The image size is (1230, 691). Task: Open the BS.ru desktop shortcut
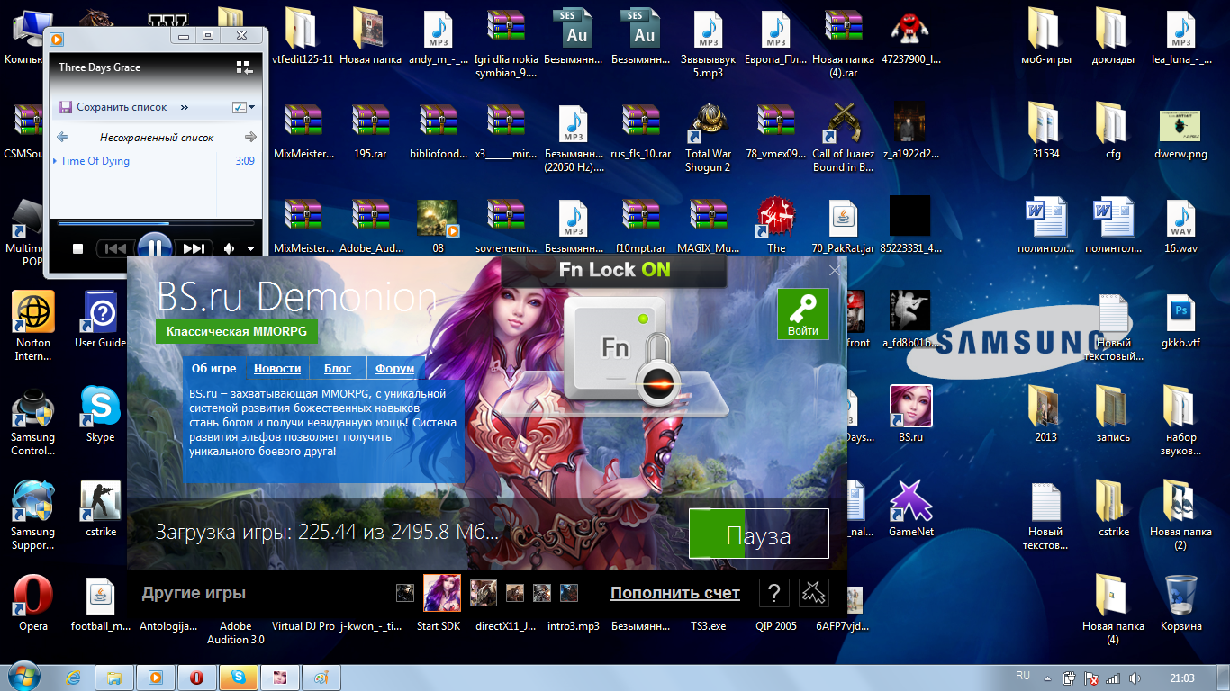(910, 414)
